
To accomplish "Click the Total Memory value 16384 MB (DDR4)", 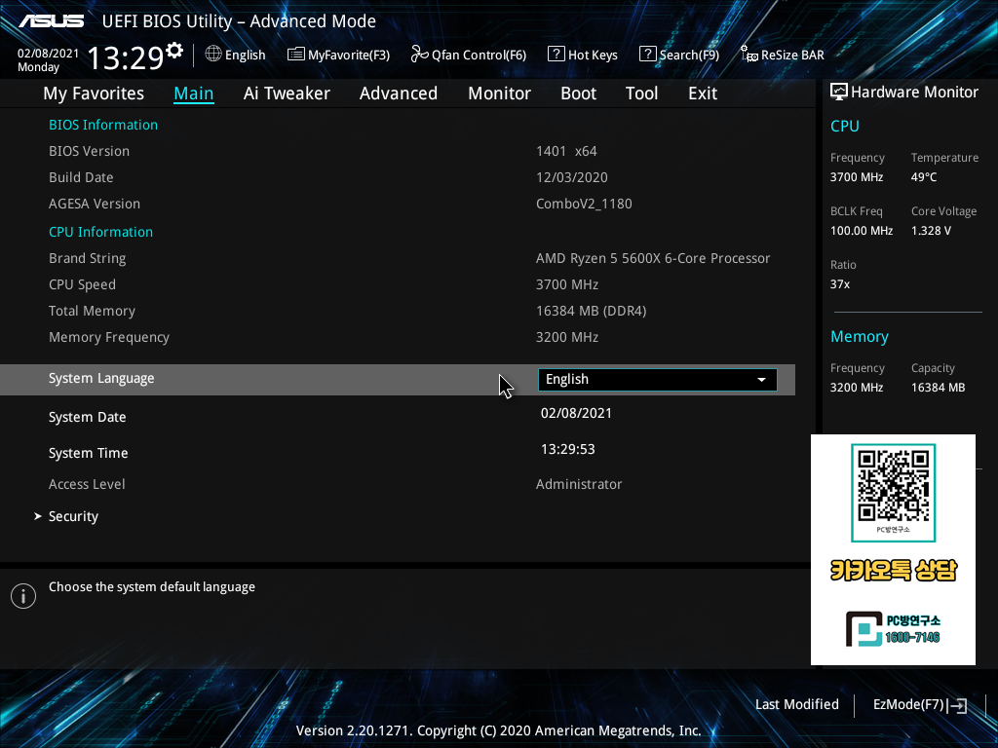I will point(592,311).
